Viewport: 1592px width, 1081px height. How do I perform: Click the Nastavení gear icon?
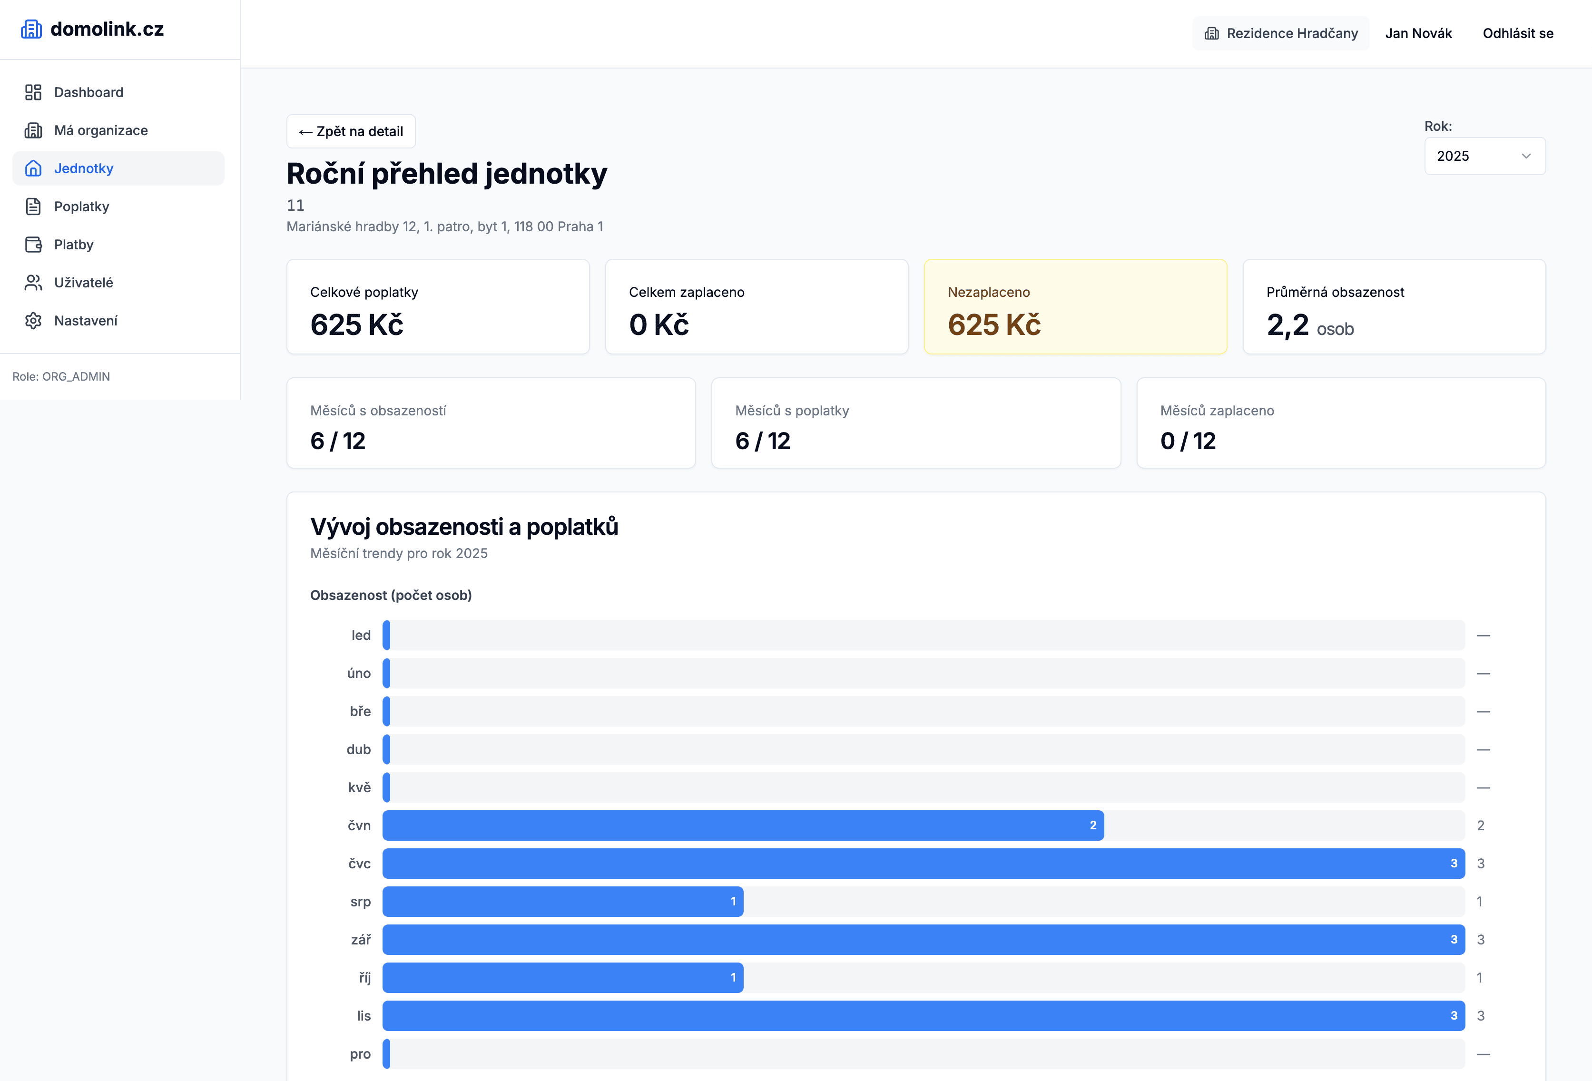(33, 321)
